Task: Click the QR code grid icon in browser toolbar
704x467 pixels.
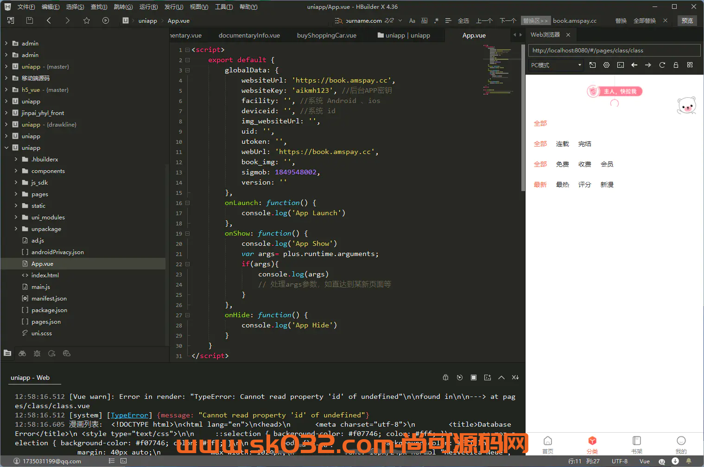Action: [690, 65]
